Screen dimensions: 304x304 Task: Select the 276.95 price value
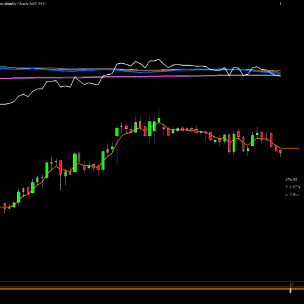click(291, 179)
